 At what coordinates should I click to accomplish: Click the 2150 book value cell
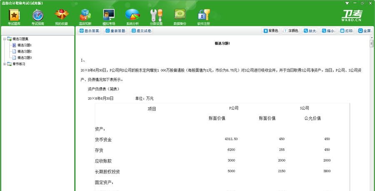[x=282, y=171]
